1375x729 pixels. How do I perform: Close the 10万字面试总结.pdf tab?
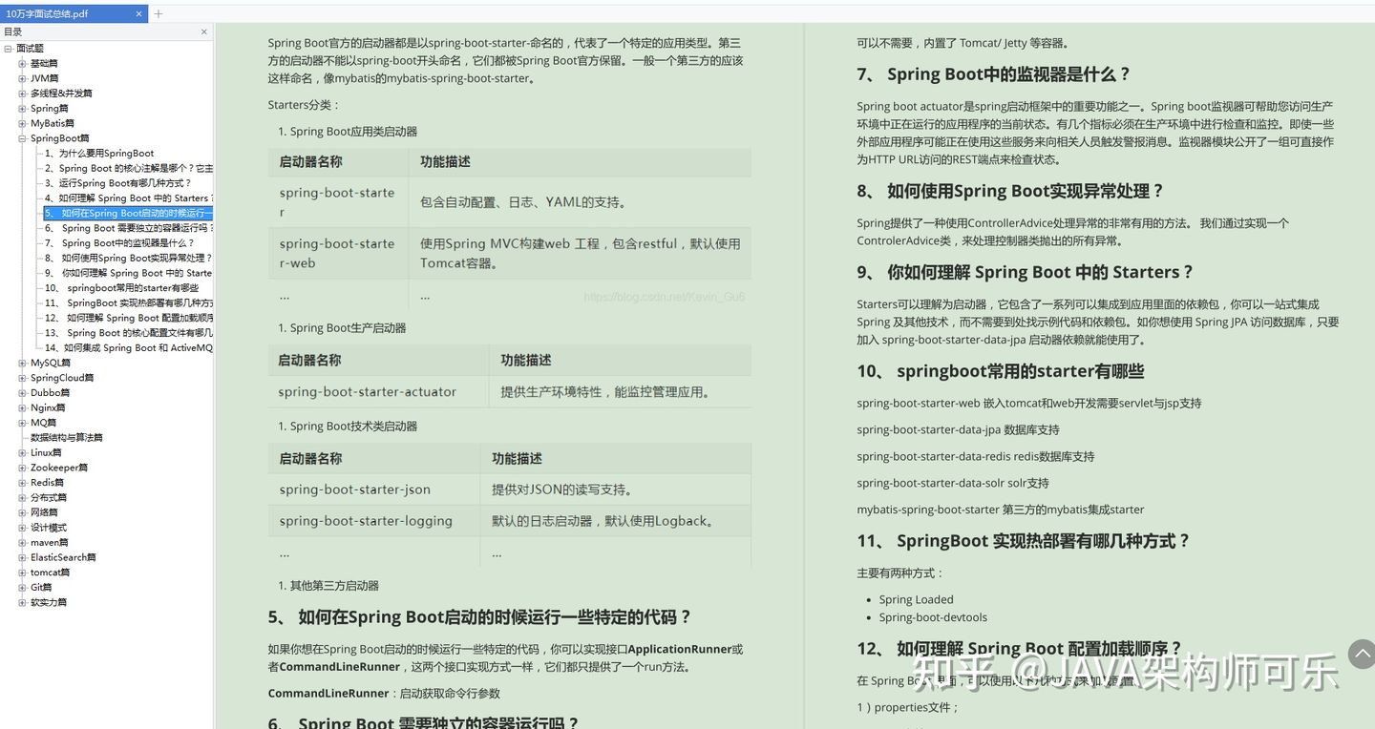click(x=138, y=14)
